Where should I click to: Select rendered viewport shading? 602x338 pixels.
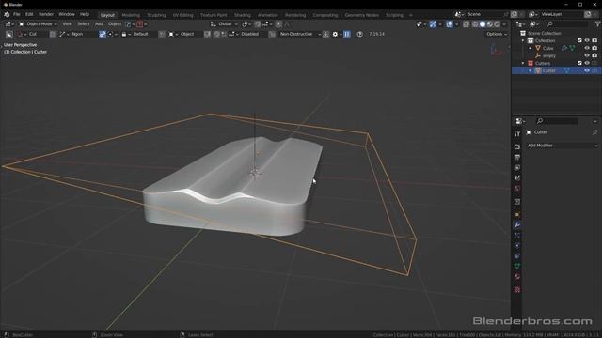coord(497,24)
